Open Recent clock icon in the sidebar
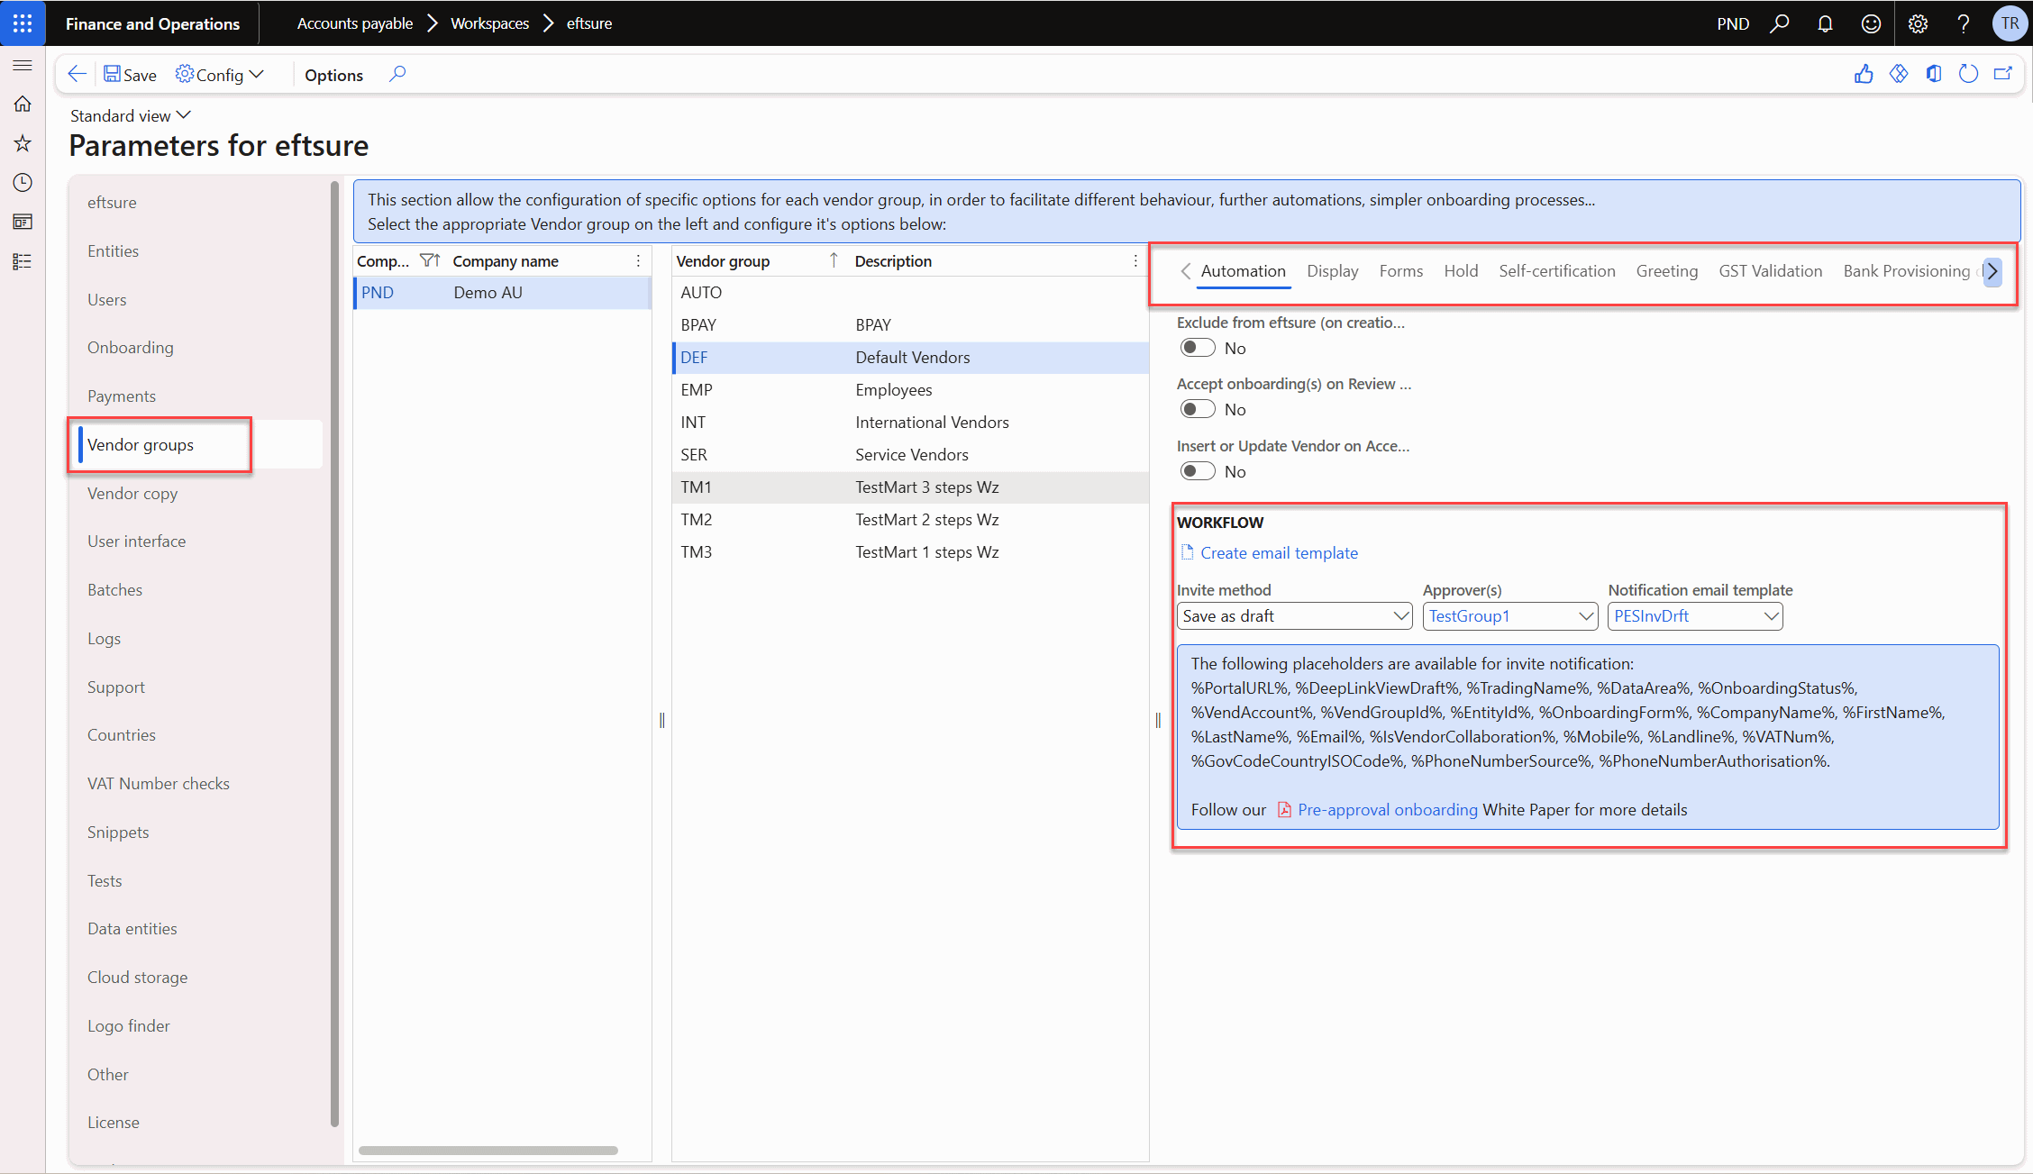Screen dimensions: 2033x1174 pyautogui.click(x=23, y=183)
